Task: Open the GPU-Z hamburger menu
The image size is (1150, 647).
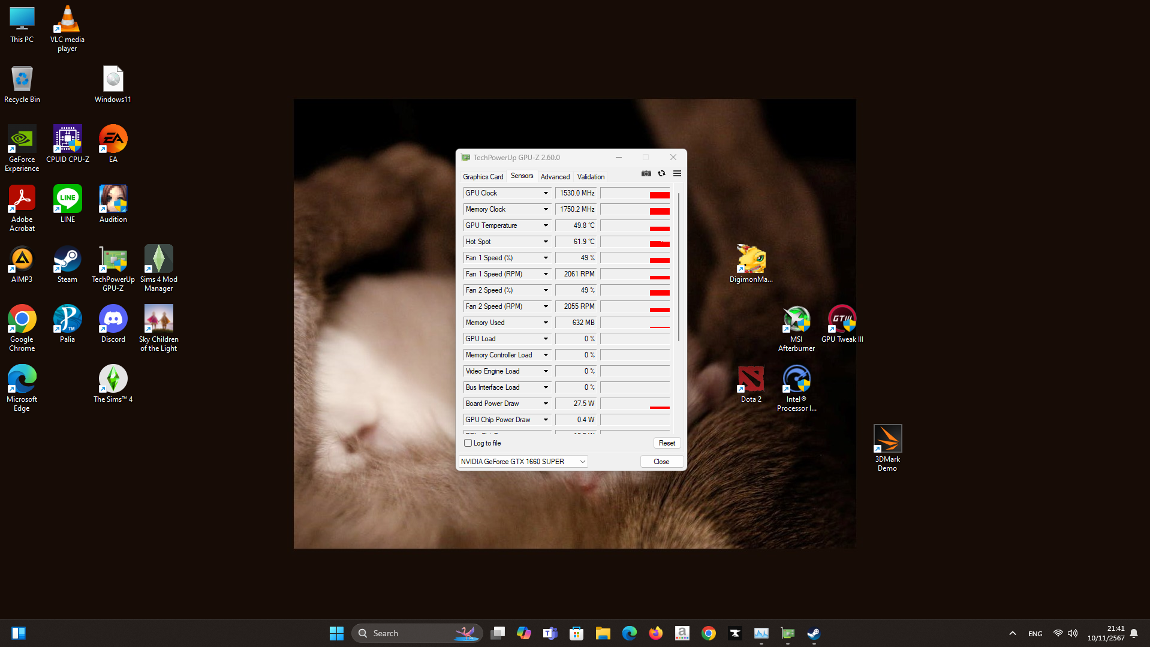Action: 677,174
